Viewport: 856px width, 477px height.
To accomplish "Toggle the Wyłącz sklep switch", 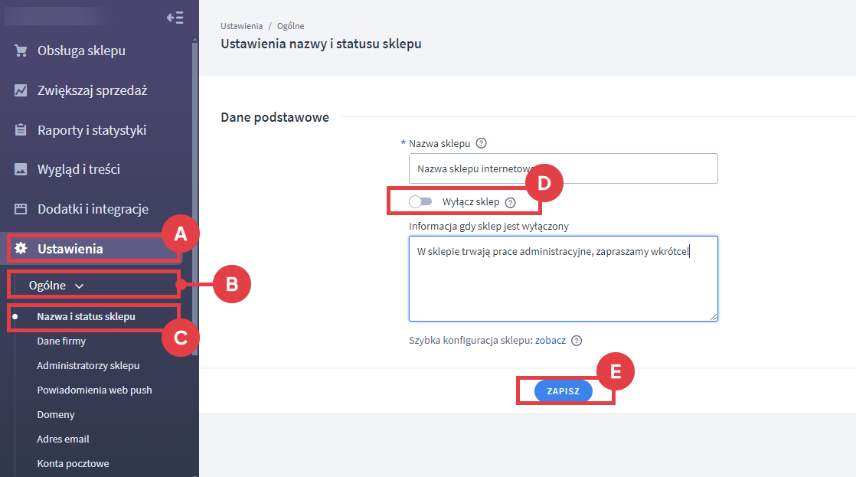I will pos(420,202).
